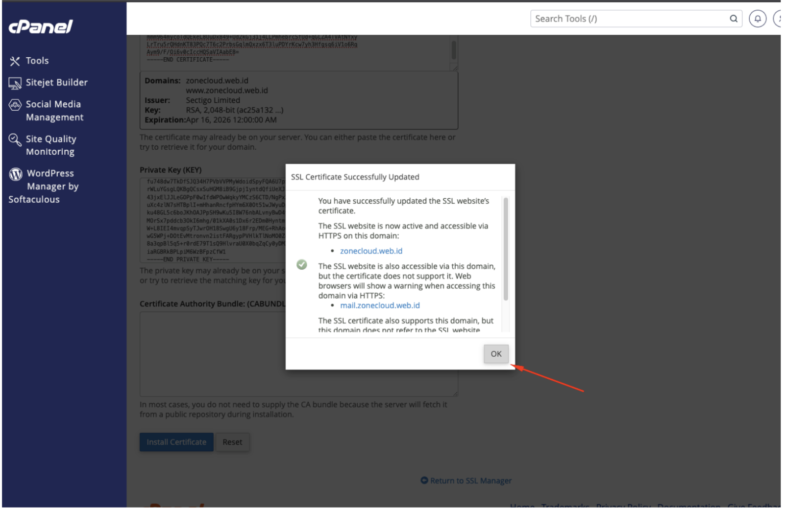Click Site Quality Monitoring magnifier icon

click(x=15, y=139)
